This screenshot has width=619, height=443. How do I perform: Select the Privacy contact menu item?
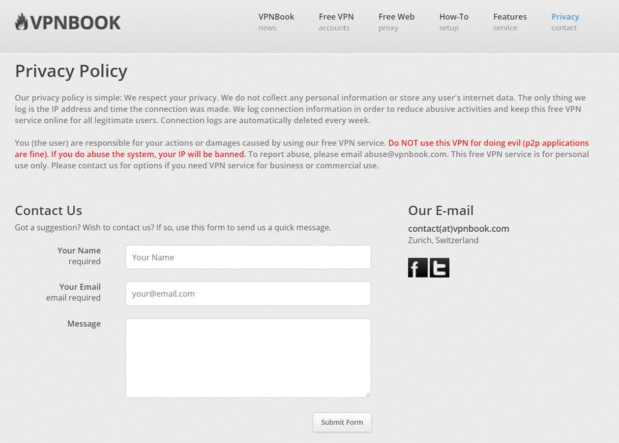(565, 22)
